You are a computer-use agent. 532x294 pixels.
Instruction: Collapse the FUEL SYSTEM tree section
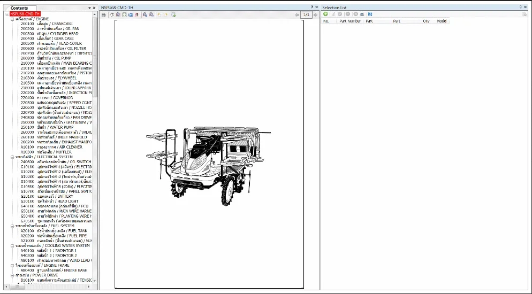[x=12, y=226]
